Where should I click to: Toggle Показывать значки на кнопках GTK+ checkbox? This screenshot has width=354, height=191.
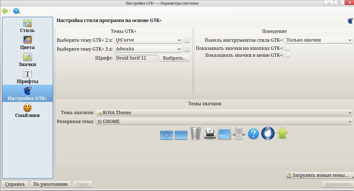pyautogui.click(x=288, y=48)
